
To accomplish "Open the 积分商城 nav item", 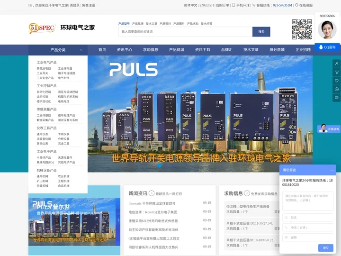I will 277,50.
